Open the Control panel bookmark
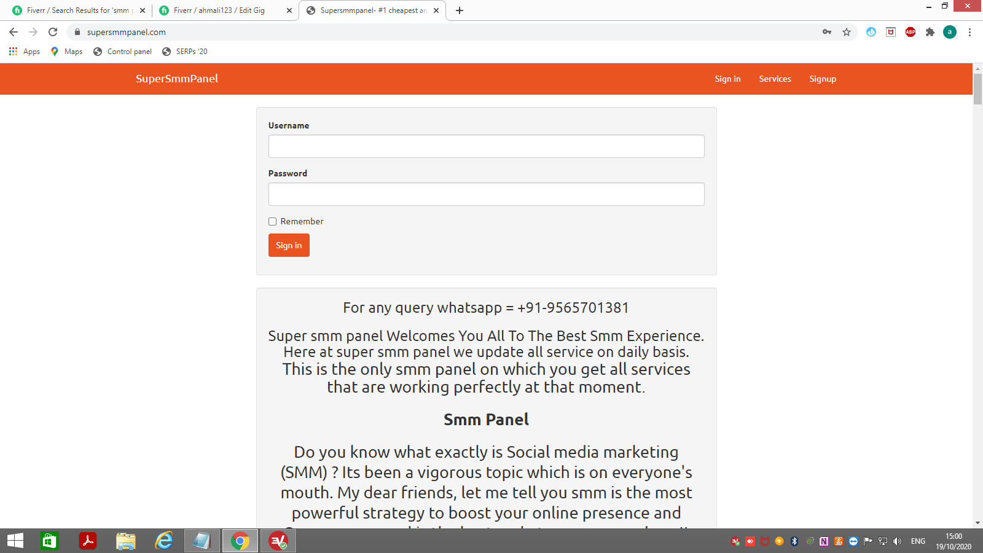 click(123, 52)
